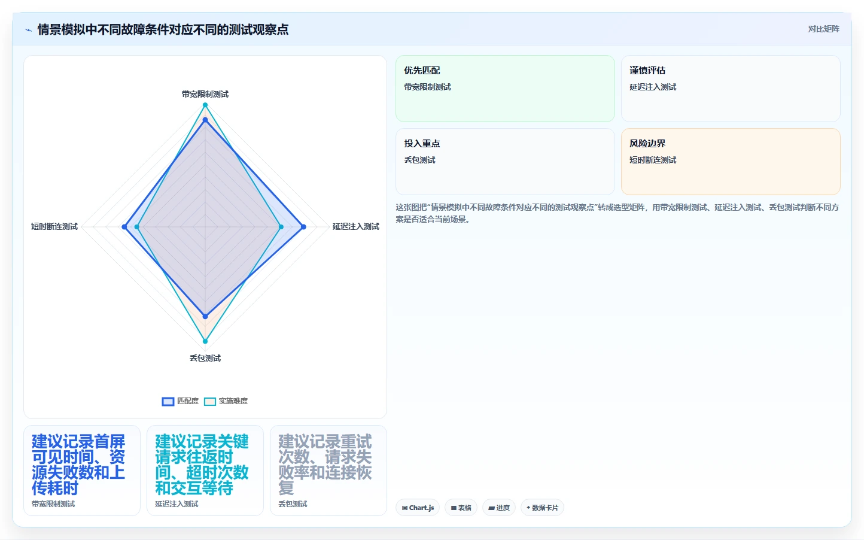
Task: Select the 延迟注入测试 radar axis label
Action: 356,226
